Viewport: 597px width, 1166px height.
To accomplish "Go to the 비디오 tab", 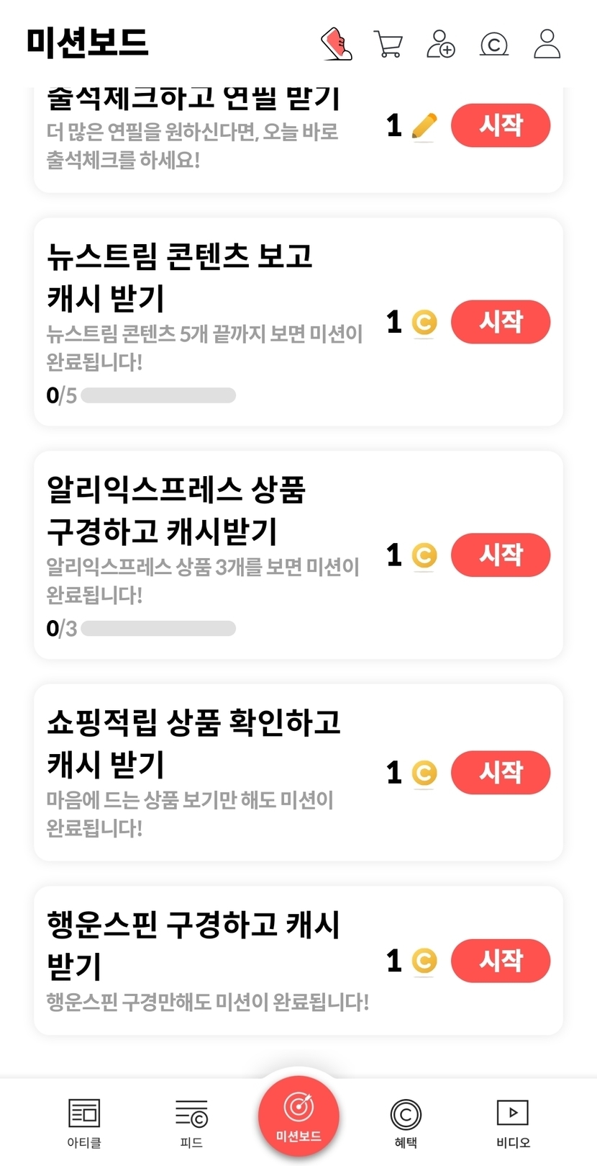I will [x=513, y=1122].
